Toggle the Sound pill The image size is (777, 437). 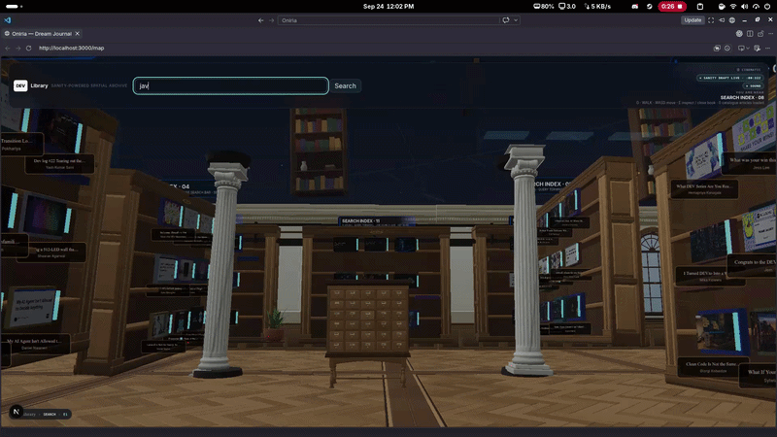point(754,85)
